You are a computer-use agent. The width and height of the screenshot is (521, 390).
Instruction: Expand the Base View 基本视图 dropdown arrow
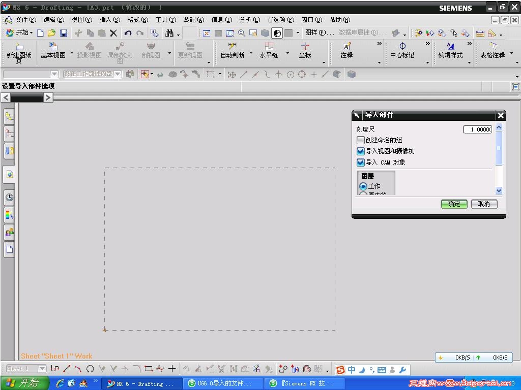(x=72, y=53)
